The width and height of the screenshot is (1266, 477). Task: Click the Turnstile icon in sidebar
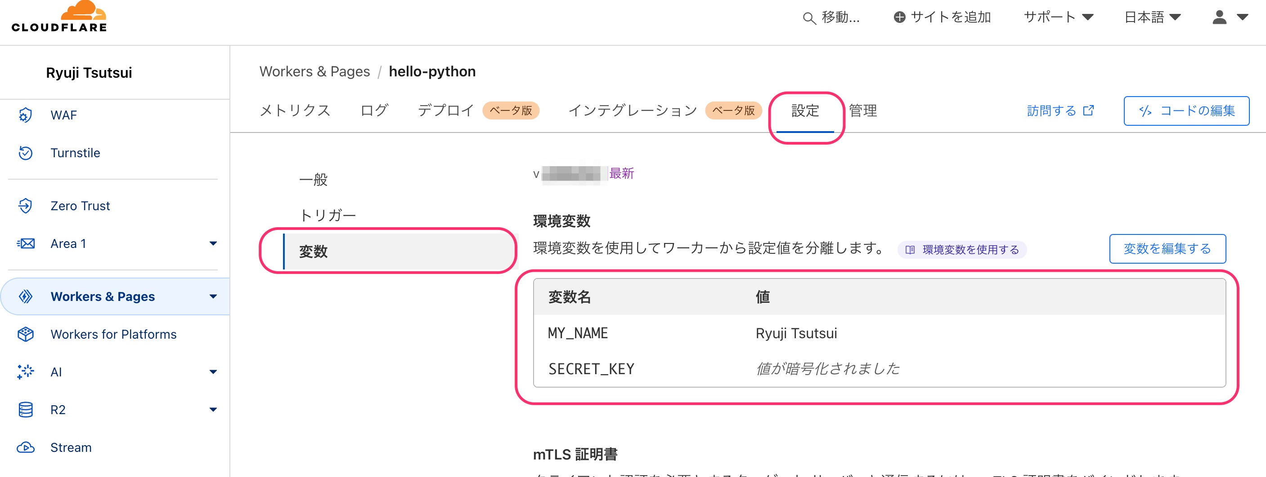click(26, 153)
